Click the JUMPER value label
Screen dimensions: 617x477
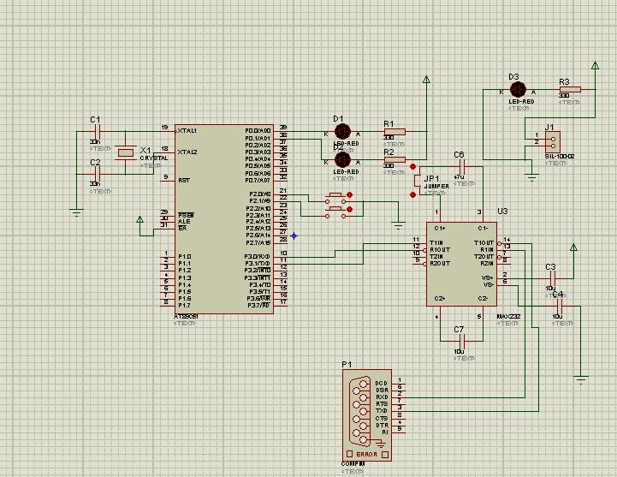pos(436,187)
